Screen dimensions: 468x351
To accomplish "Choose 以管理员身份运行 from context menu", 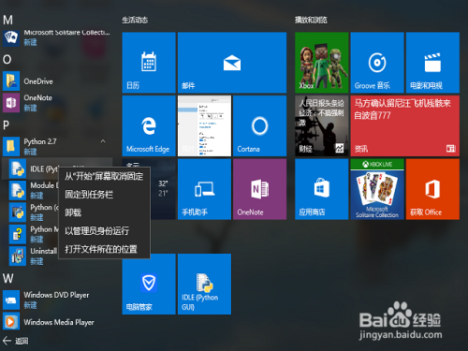I will tap(104, 231).
